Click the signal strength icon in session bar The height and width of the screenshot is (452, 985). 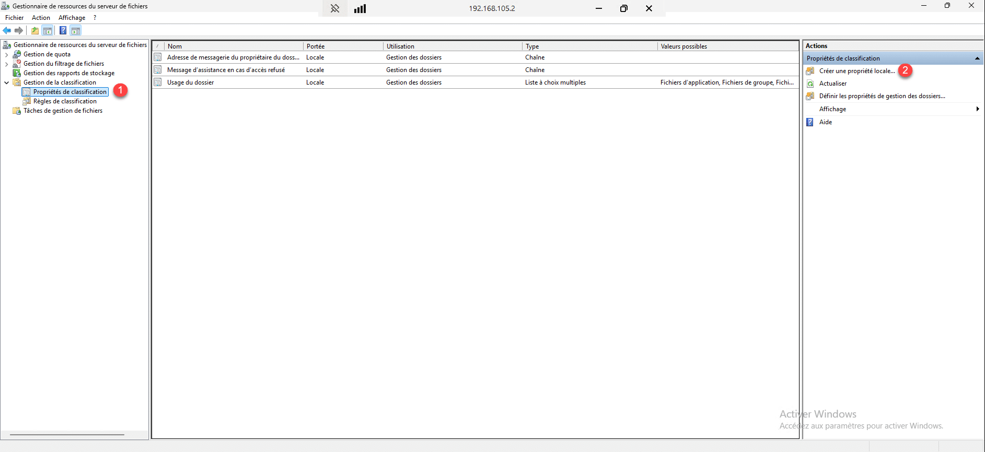tap(360, 8)
